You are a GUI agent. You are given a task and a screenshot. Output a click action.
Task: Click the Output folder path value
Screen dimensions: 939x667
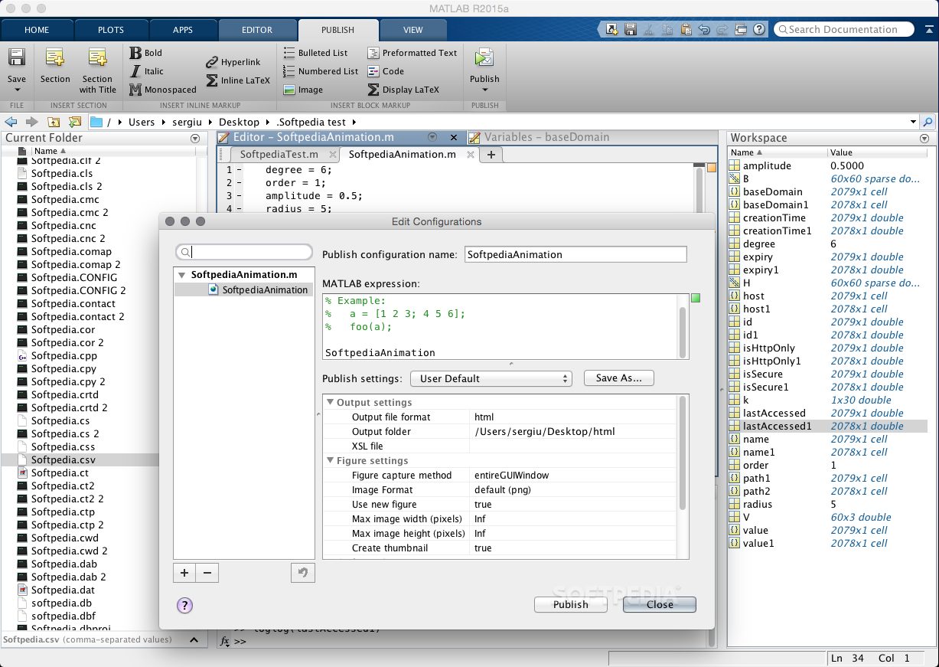pos(544,431)
